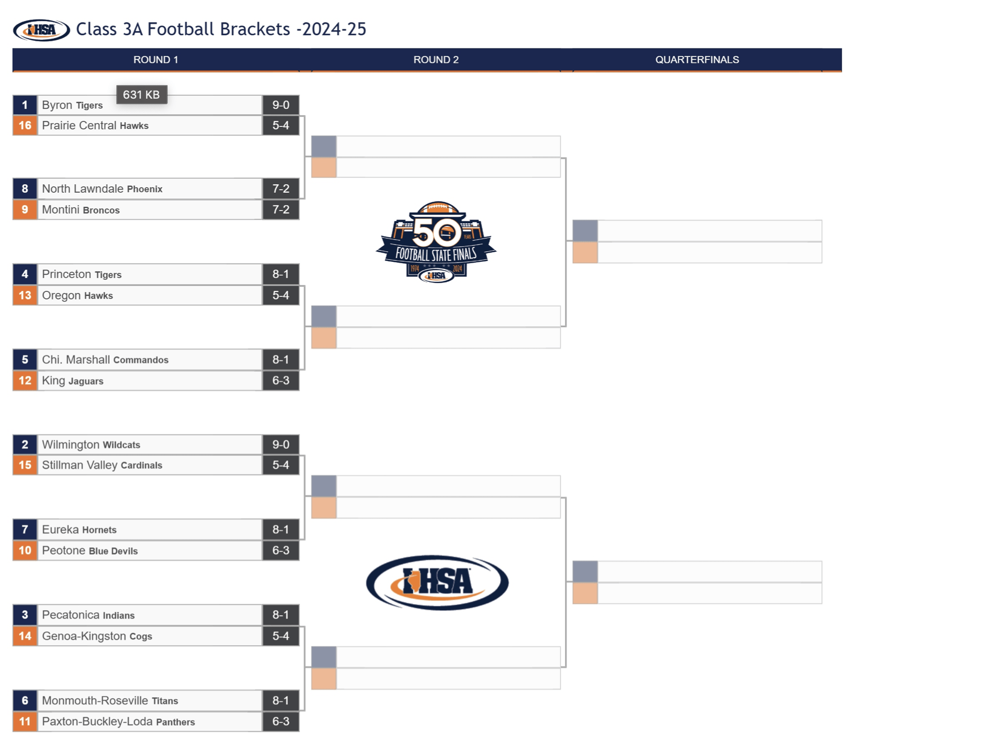Viewport: 999px width, 748px height.
Task: Click the bottom quarterfinal peach swatch
Action: [585, 593]
